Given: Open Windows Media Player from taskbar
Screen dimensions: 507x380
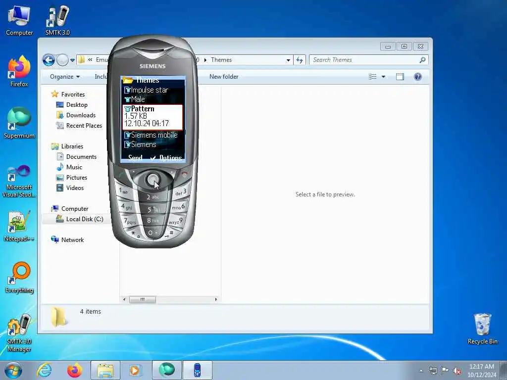Looking at the screenshot, I should coord(135,370).
